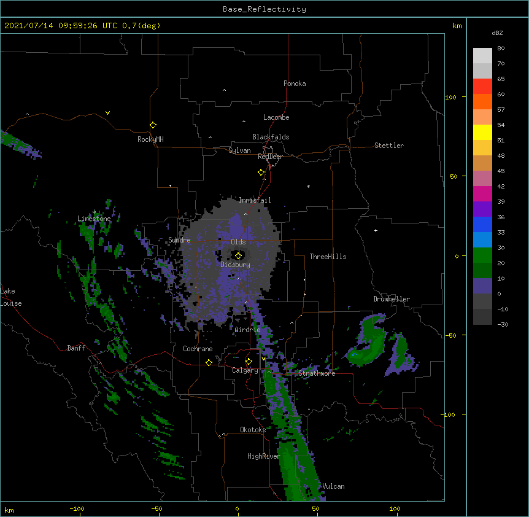This screenshot has height=517, width=529.
Task: Select the white caret marker west of Ponoka
Action: [x=224, y=90]
